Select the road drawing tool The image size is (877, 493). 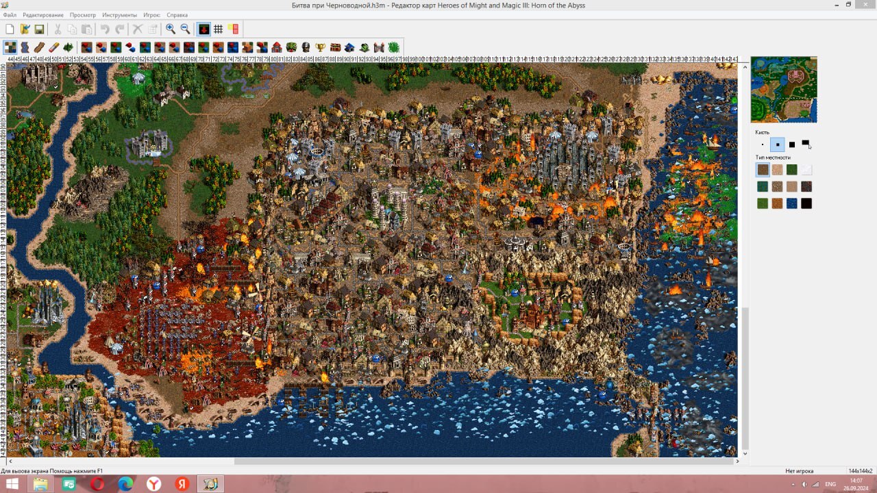click(39, 47)
